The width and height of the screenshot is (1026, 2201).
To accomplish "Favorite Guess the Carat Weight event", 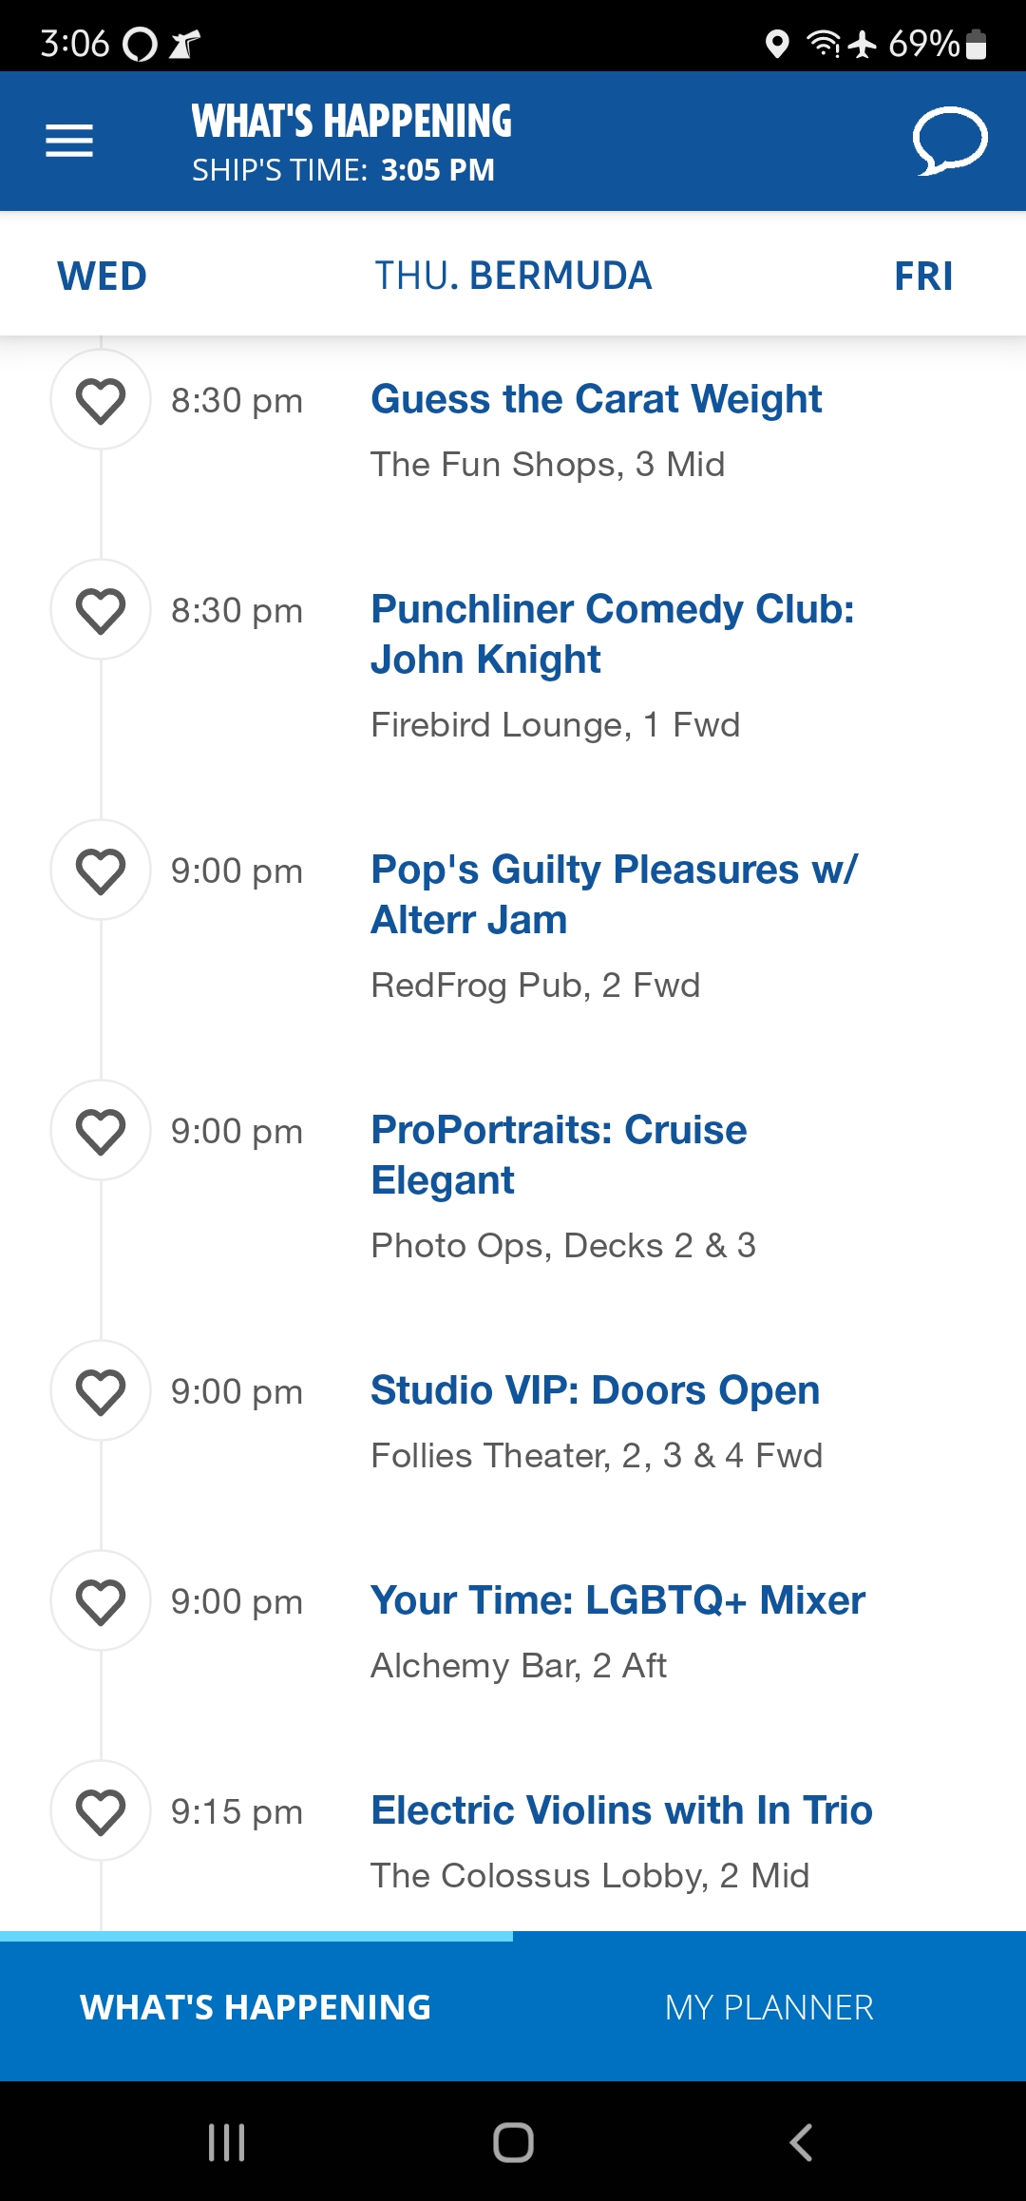I will tap(101, 399).
